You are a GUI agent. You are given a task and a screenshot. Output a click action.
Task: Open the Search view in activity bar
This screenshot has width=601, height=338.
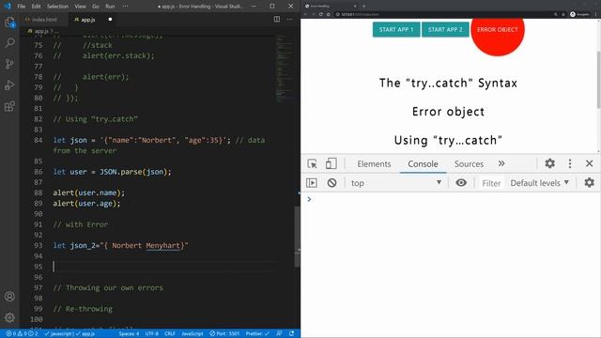tap(9, 42)
